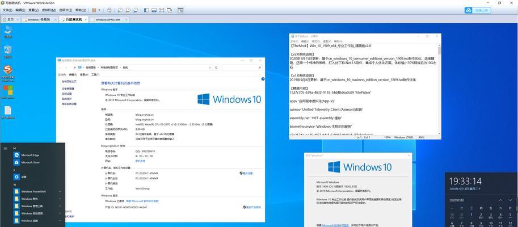Close the Windows10PRO1909 tab
Screen dimensions: 518x227
tap(125, 19)
